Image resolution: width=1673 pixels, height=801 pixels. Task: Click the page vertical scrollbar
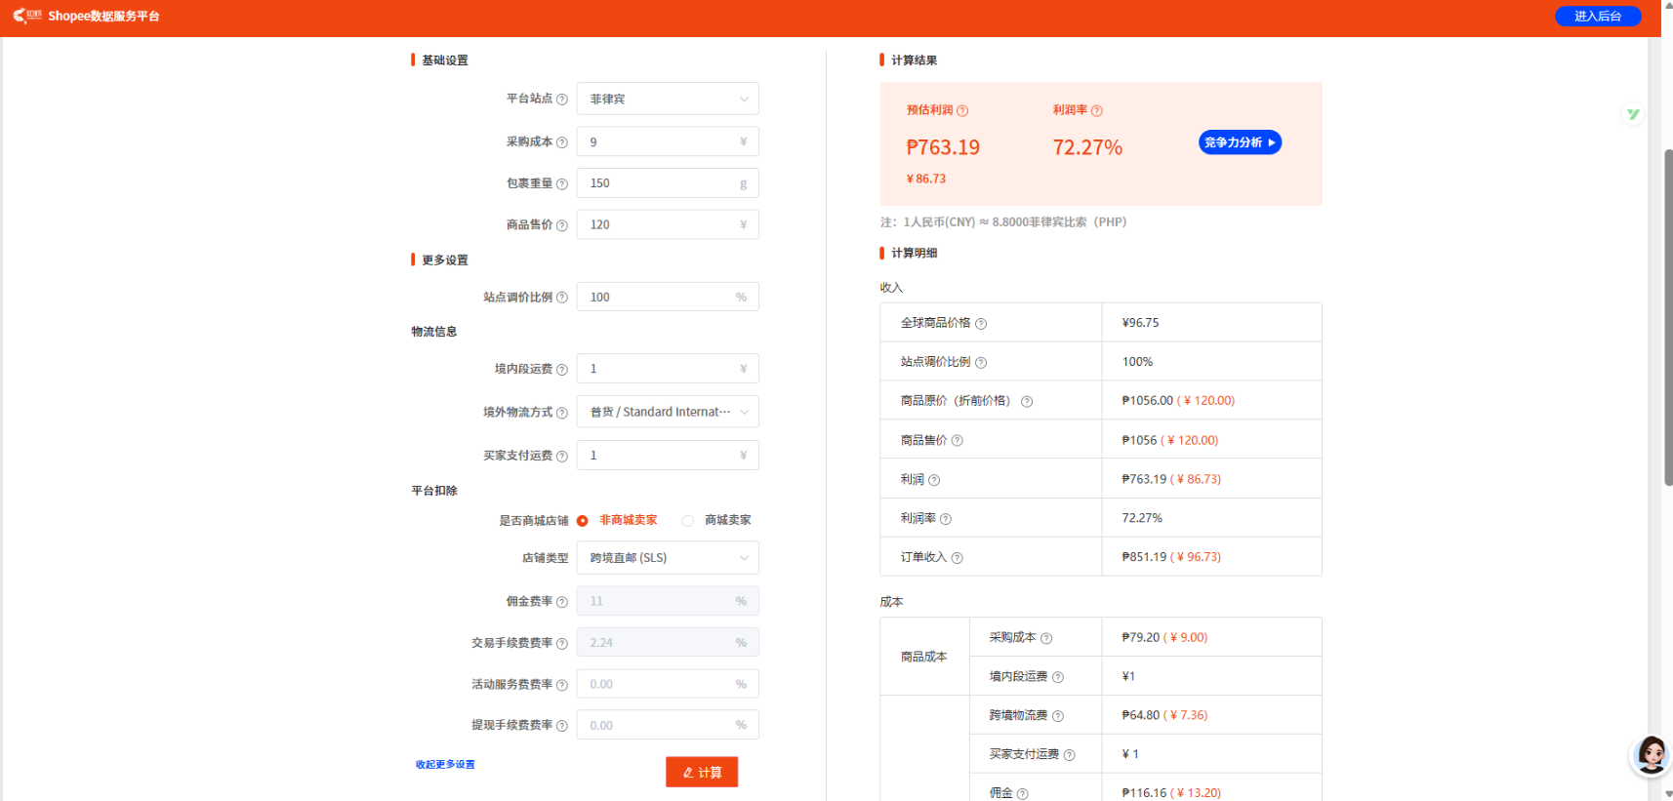pos(1668,317)
